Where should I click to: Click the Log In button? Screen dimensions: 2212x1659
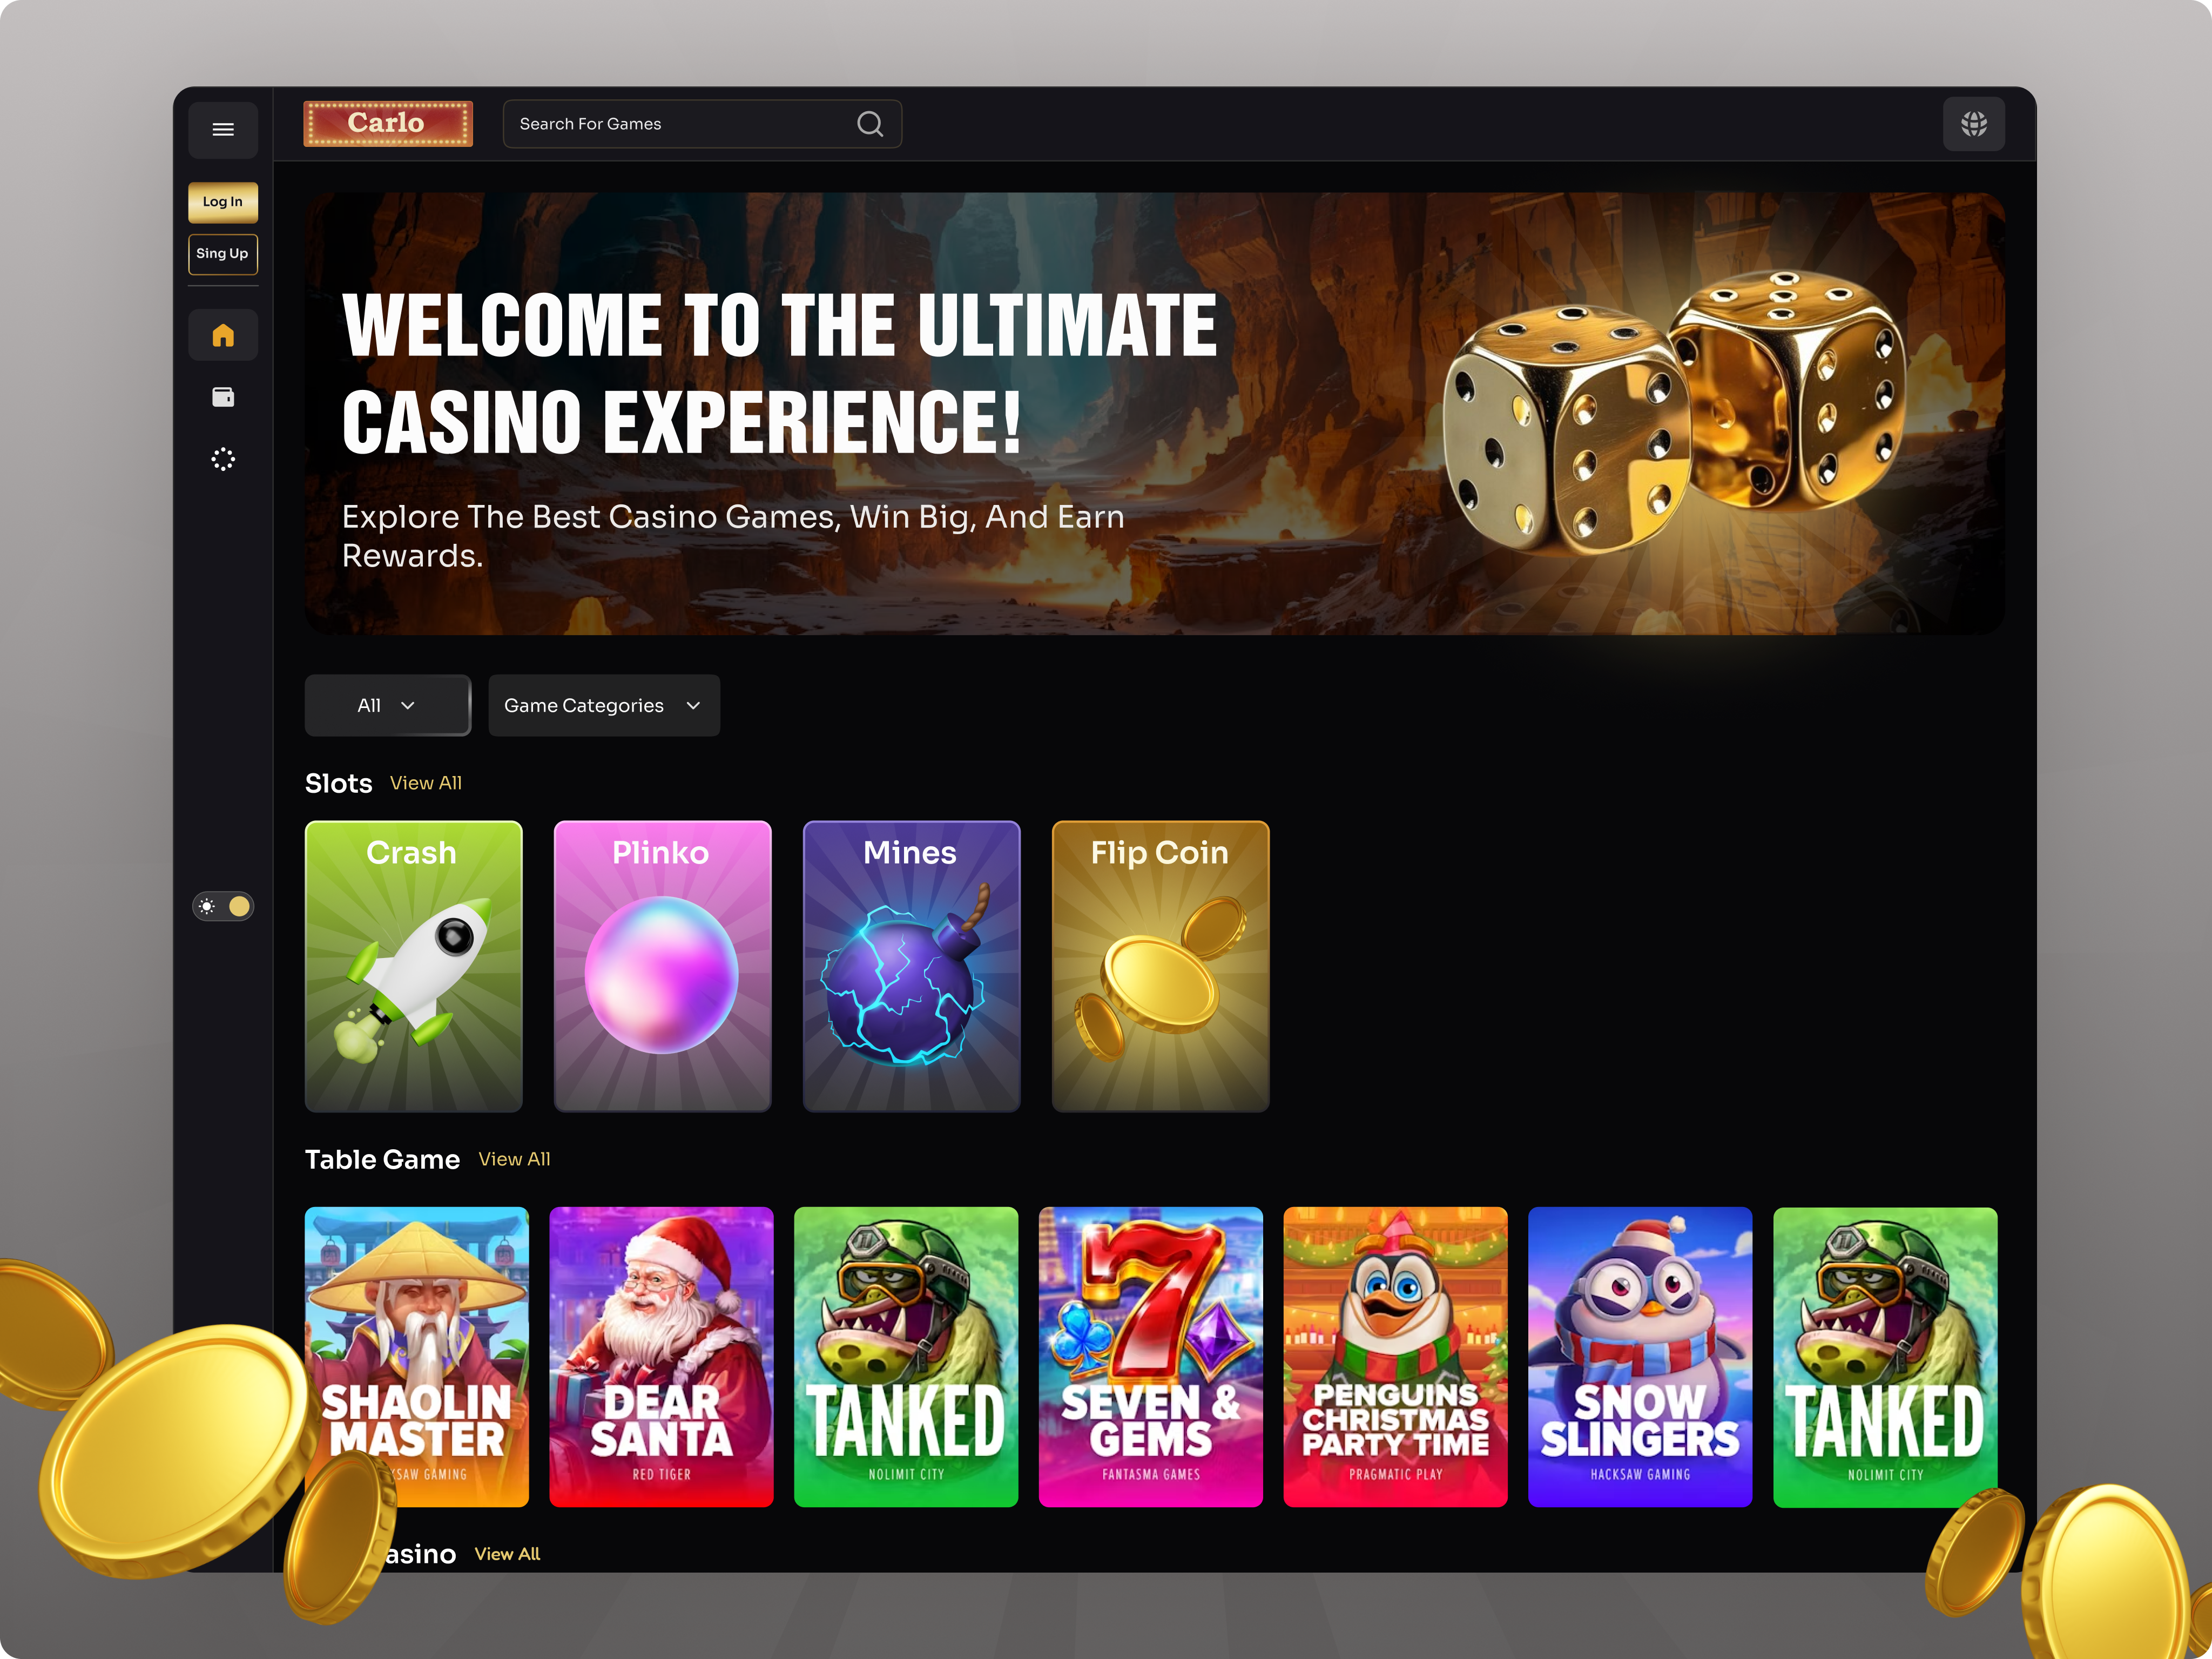tap(222, 201)
